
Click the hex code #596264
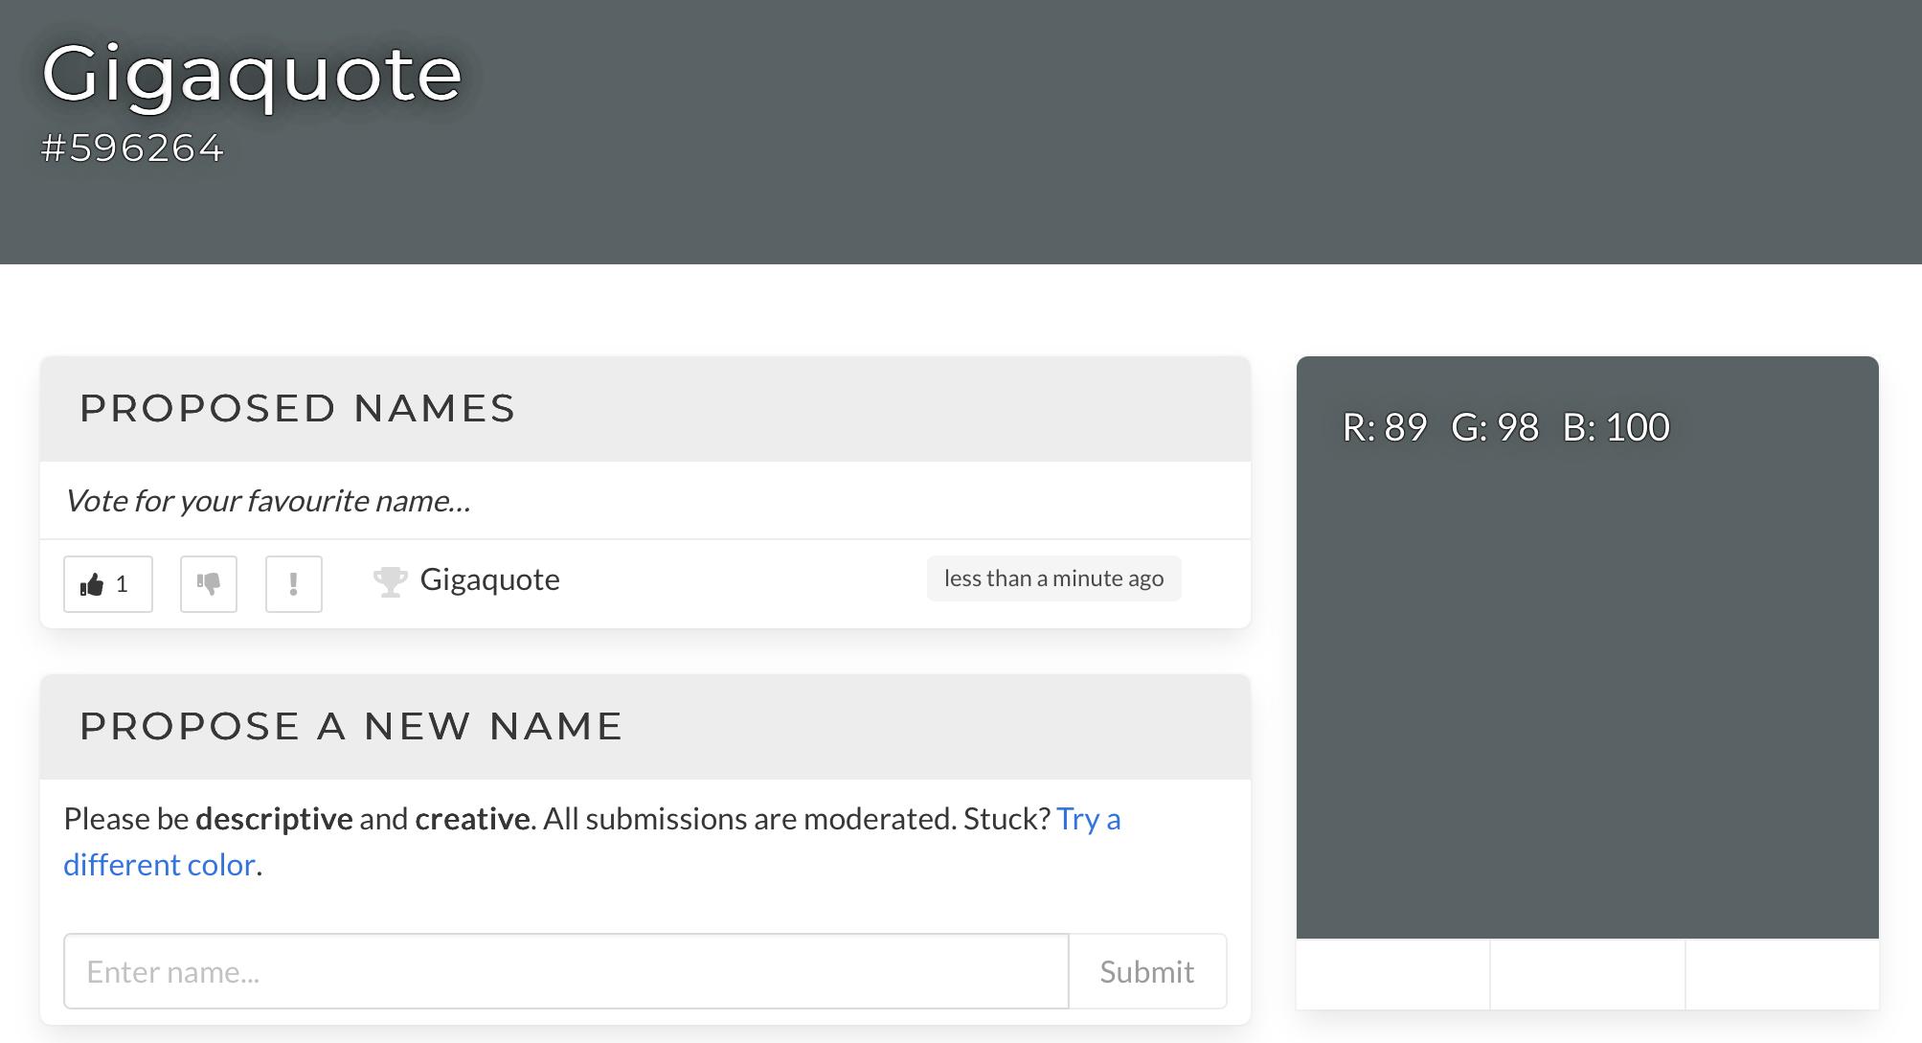[132, 148]
